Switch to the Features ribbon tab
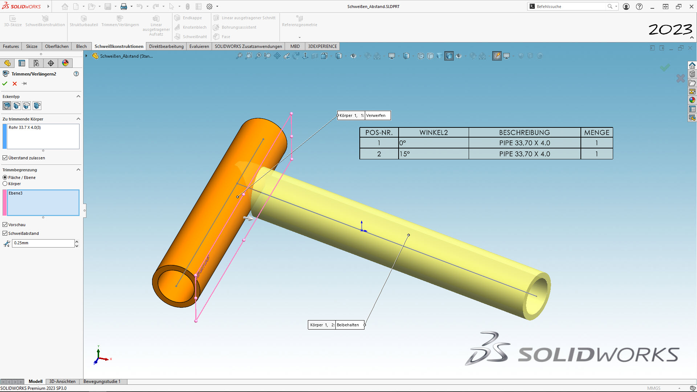This screenshot has width=697, height=392. click(x=11, y=46)
